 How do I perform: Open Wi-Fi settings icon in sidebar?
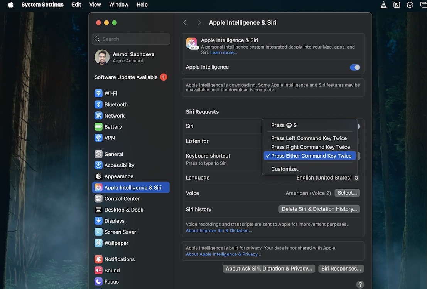pyautogui.click(x=98, y=93)
